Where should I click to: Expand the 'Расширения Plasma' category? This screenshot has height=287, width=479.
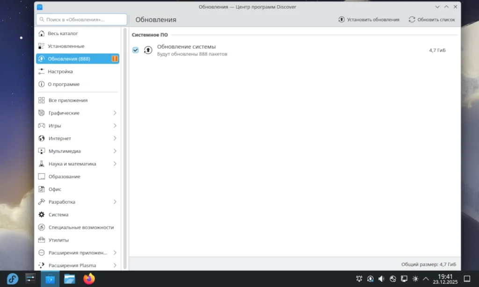coord(115,265)
